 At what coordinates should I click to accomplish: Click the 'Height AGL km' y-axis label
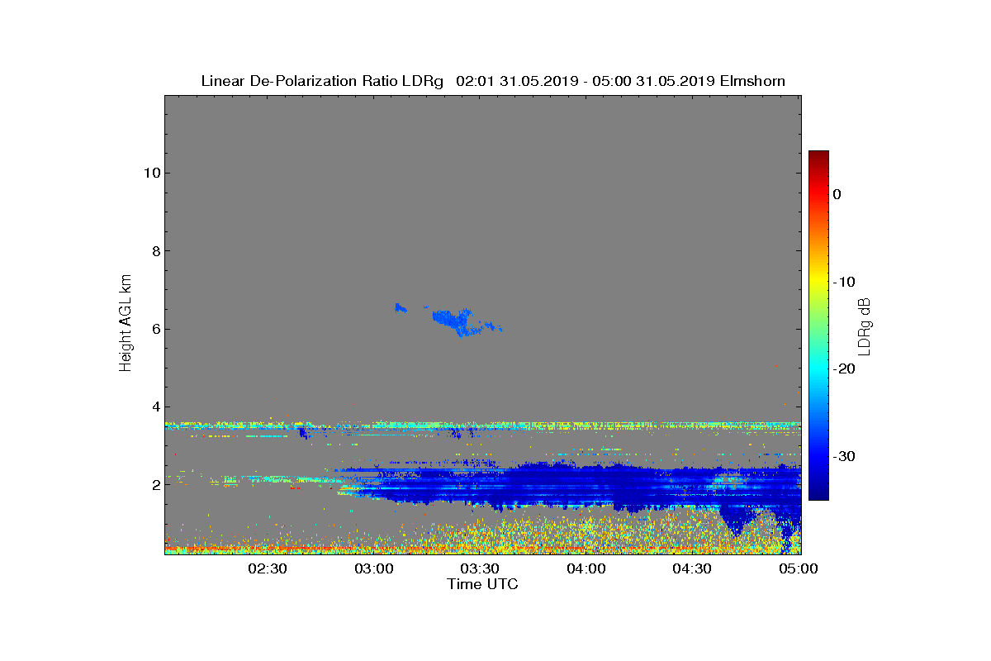point(126,325)
